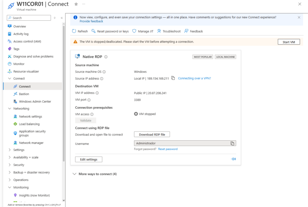Click the Network manager icon
The image size is (308, 207).
coord(15,143)
